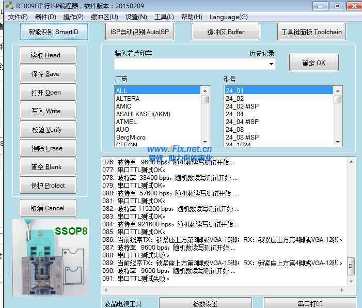
Task: Click the 串口打印 button
Action: tap(310, 303)
